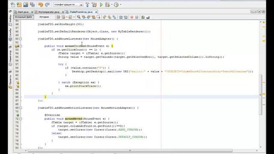This screenshot has width=274, height=154.
Task: Click the Comment lines icon
Action: click(143, 17)
